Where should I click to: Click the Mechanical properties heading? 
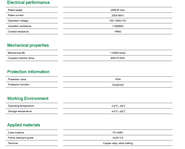(x=28, y=45)
